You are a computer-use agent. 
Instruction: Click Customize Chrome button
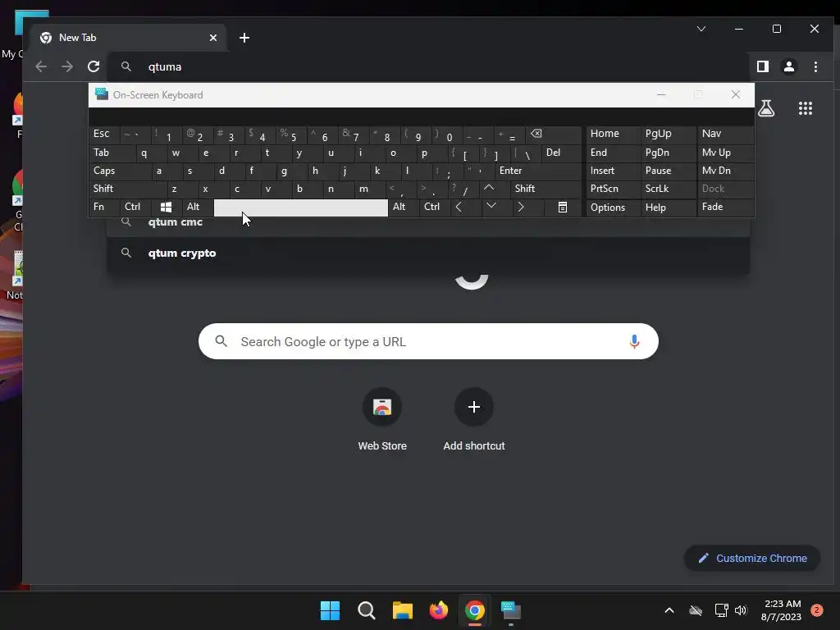coord(752,558)
